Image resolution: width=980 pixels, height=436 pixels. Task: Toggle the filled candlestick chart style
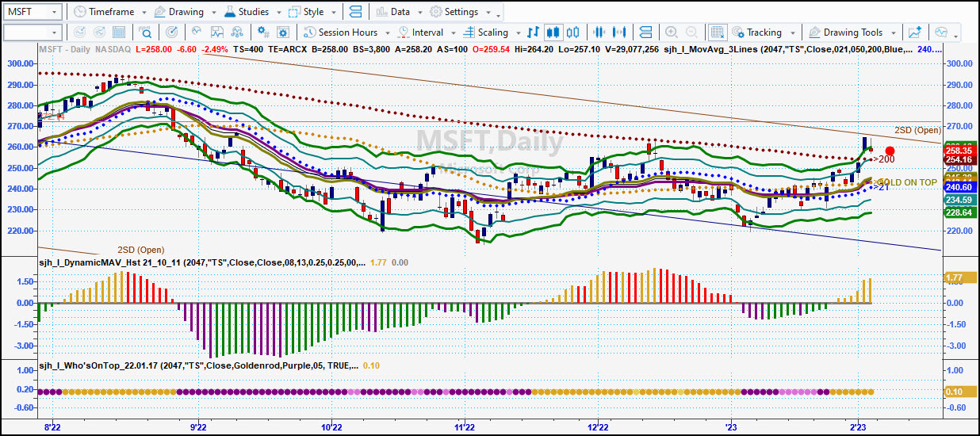click(553, 33)
